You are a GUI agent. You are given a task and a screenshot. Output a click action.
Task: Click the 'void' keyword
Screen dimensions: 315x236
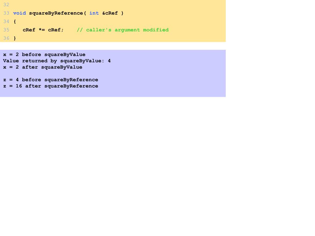tap(19, 13)
